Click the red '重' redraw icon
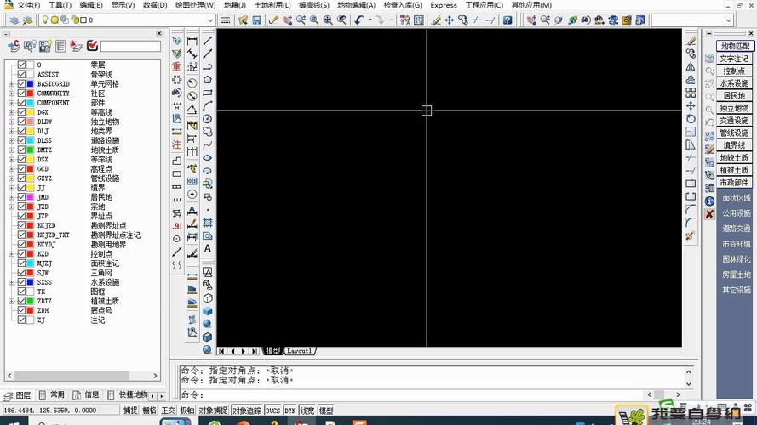This screenshot has width=757, height=425. click(177, 66)
